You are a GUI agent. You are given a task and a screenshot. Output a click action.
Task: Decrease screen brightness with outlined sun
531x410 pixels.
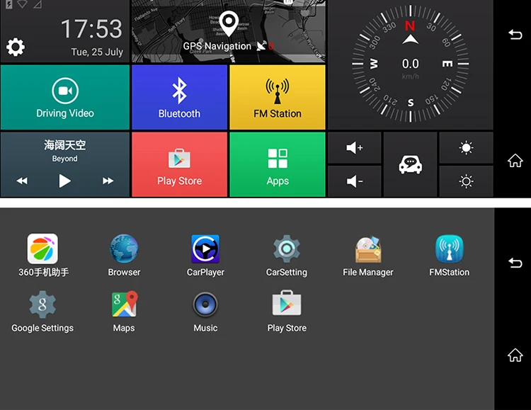pyautogui.click(x=466, y=181)
